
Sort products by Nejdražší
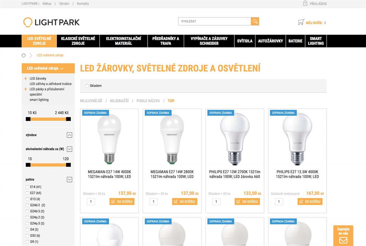coord(119,101)
